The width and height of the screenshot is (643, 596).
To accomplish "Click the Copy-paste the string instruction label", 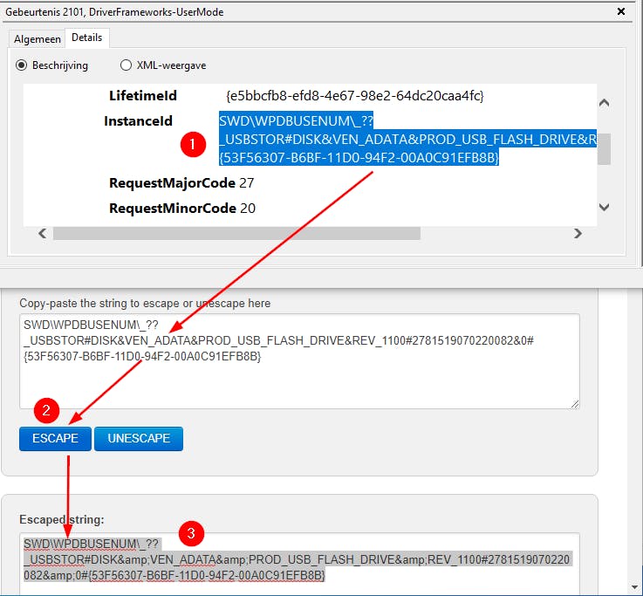I will pyautogui.click(x=145, y=303).
